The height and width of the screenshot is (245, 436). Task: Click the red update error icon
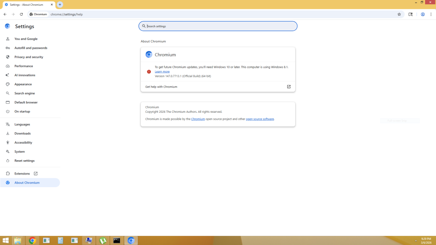pyautogui.click(x=149, y=72)
